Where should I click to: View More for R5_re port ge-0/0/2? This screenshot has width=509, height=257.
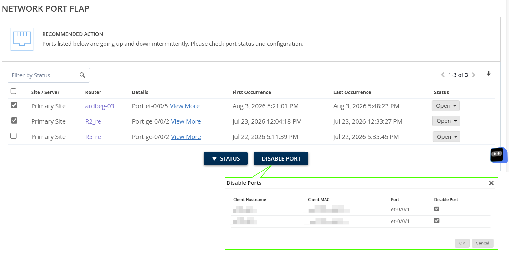[x=186, y=137]
